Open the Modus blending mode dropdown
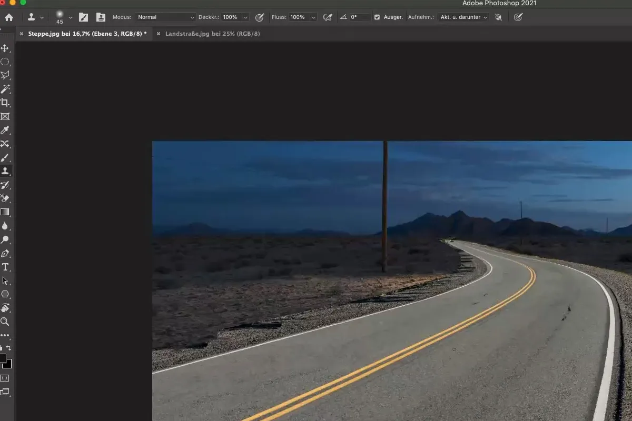 click(x=165, y=17)
